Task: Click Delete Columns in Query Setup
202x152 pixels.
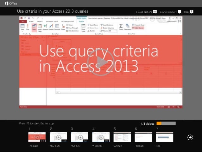Action: [107, 28]
